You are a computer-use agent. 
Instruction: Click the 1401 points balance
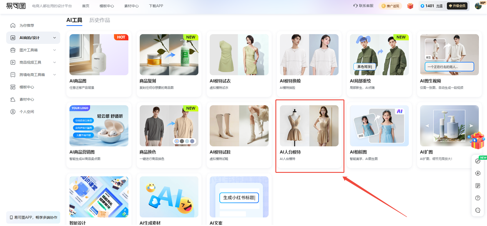tap(430, 6)
